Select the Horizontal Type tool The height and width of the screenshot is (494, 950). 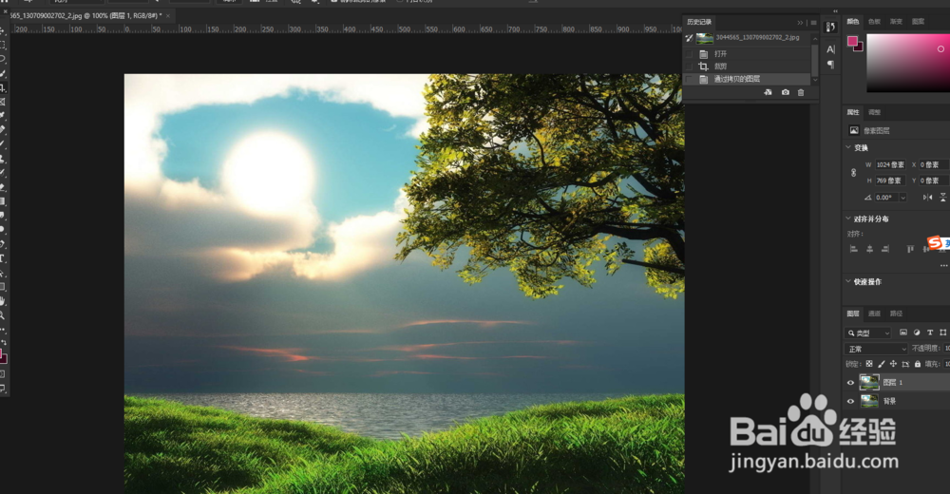click(3, 258)
